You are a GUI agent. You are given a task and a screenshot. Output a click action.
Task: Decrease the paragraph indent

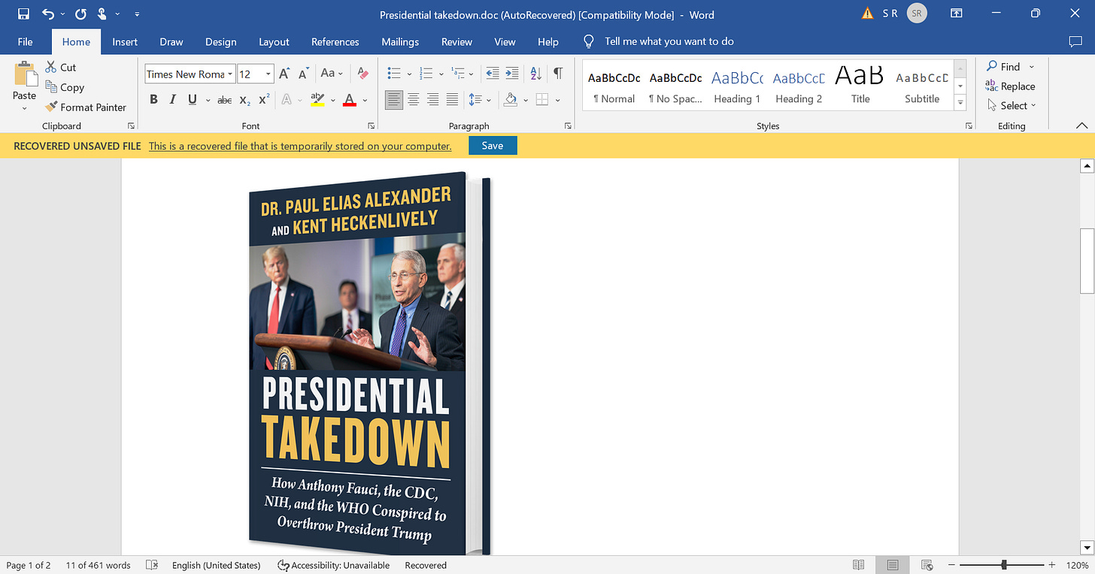coord(493,74)
